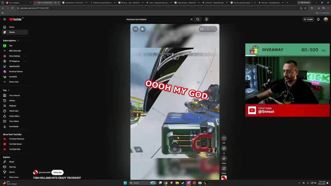This screenshot has height=186, width=331.
Task: Toggle closed captions on the Short
Action: (x=202, y=29)
